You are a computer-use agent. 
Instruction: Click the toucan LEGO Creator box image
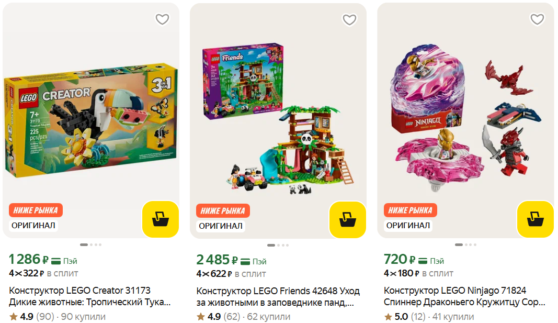[x=91, y=120]
